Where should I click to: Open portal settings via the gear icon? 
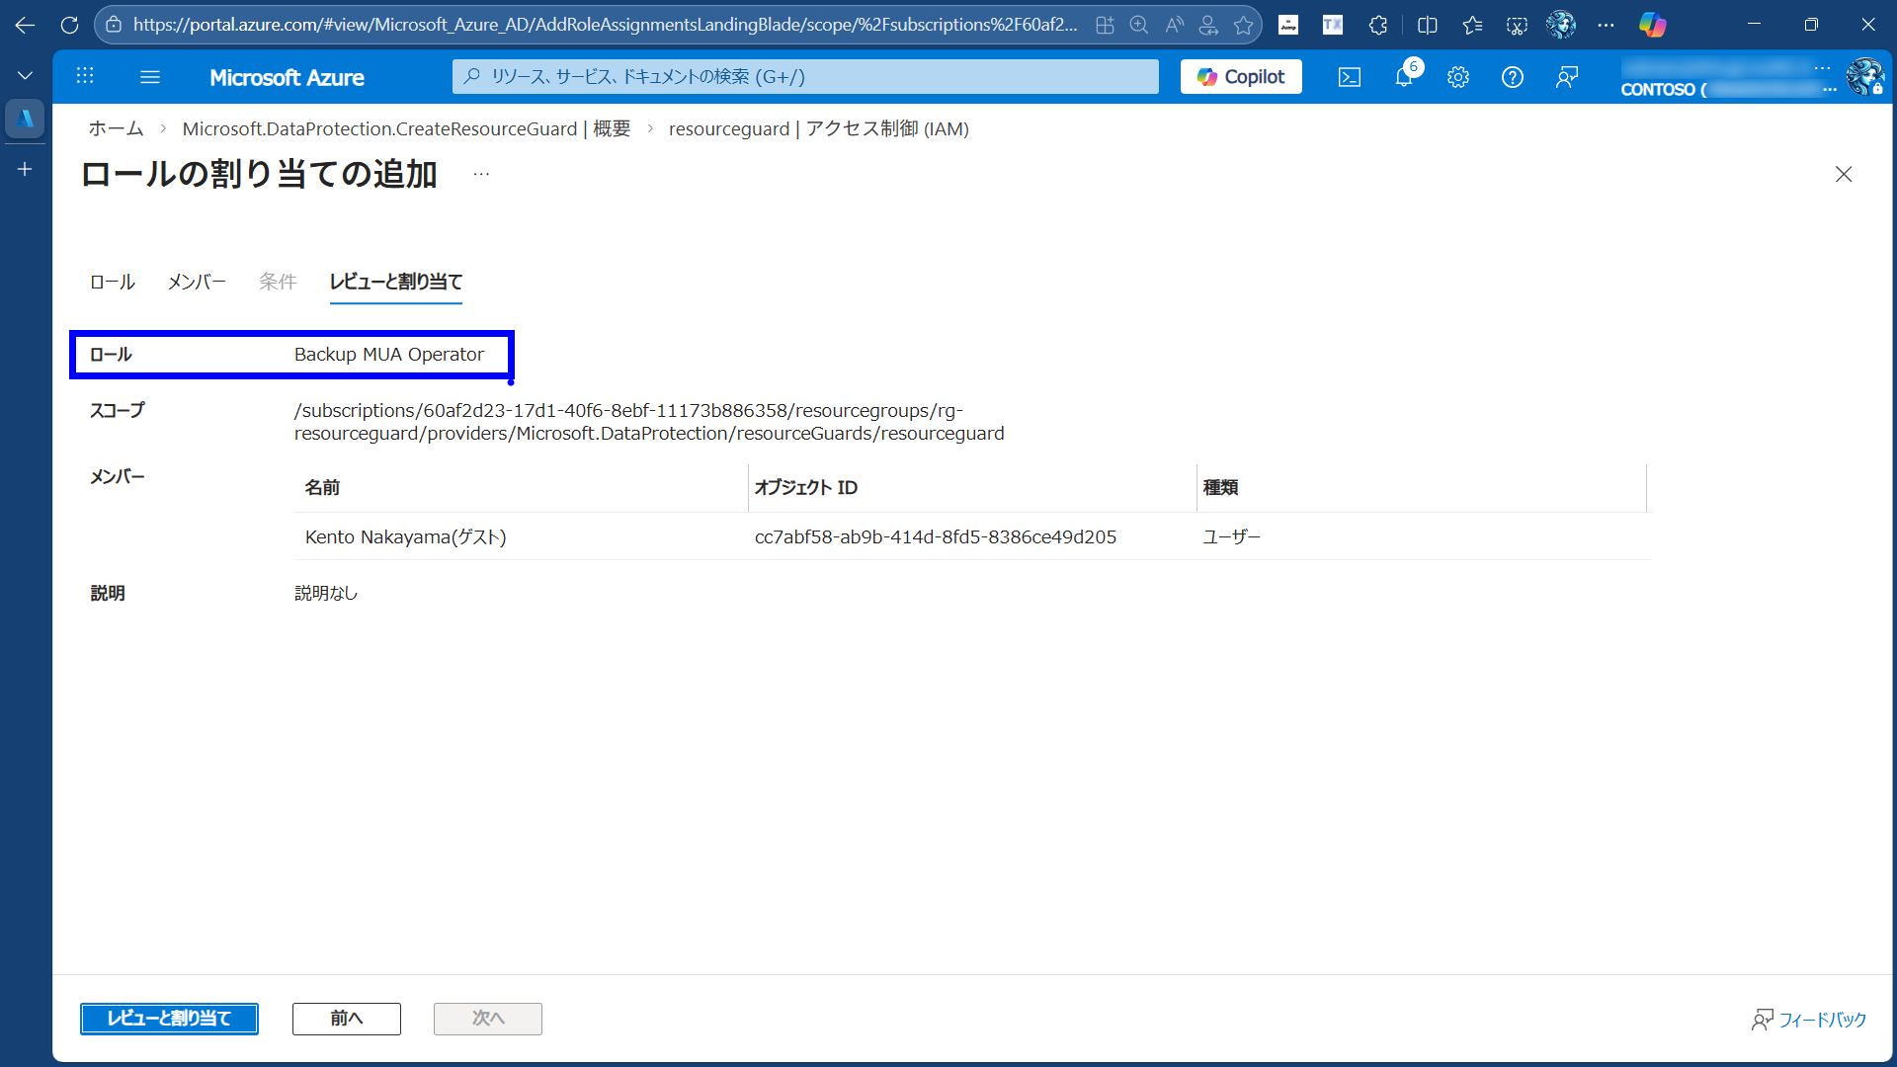tap(1457, 76)
